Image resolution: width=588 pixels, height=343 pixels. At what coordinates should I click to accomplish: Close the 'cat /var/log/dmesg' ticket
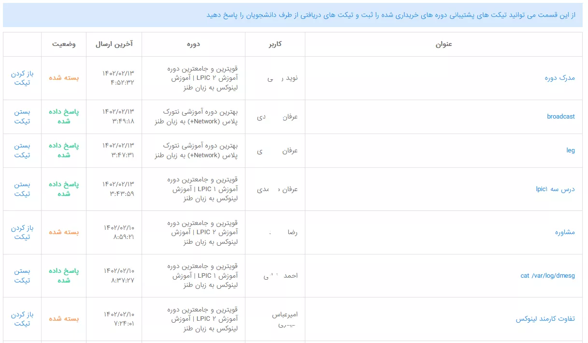point(22,276)
